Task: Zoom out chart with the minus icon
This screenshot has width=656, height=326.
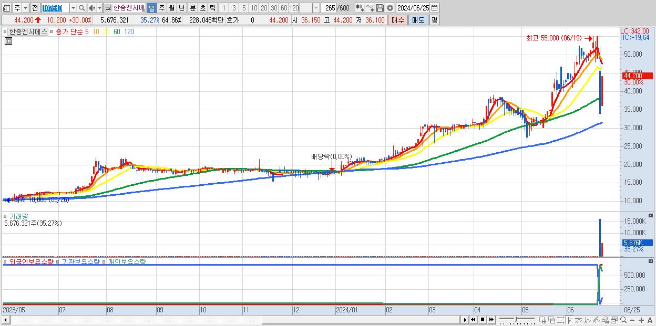Action: 632,320
